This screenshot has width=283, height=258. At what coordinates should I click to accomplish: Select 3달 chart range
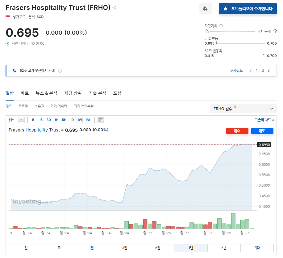click(x=125, y=248)
